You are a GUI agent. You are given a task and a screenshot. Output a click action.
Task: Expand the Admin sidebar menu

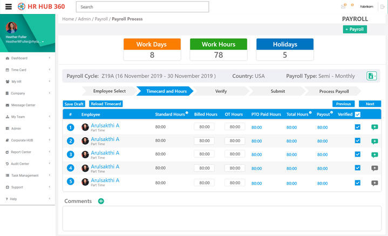point(28,129)
